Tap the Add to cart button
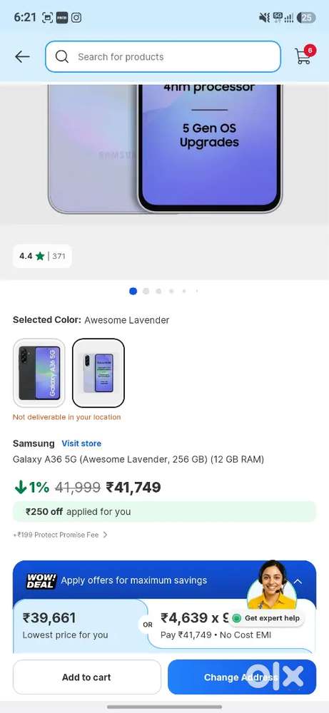 coord(86,677)
